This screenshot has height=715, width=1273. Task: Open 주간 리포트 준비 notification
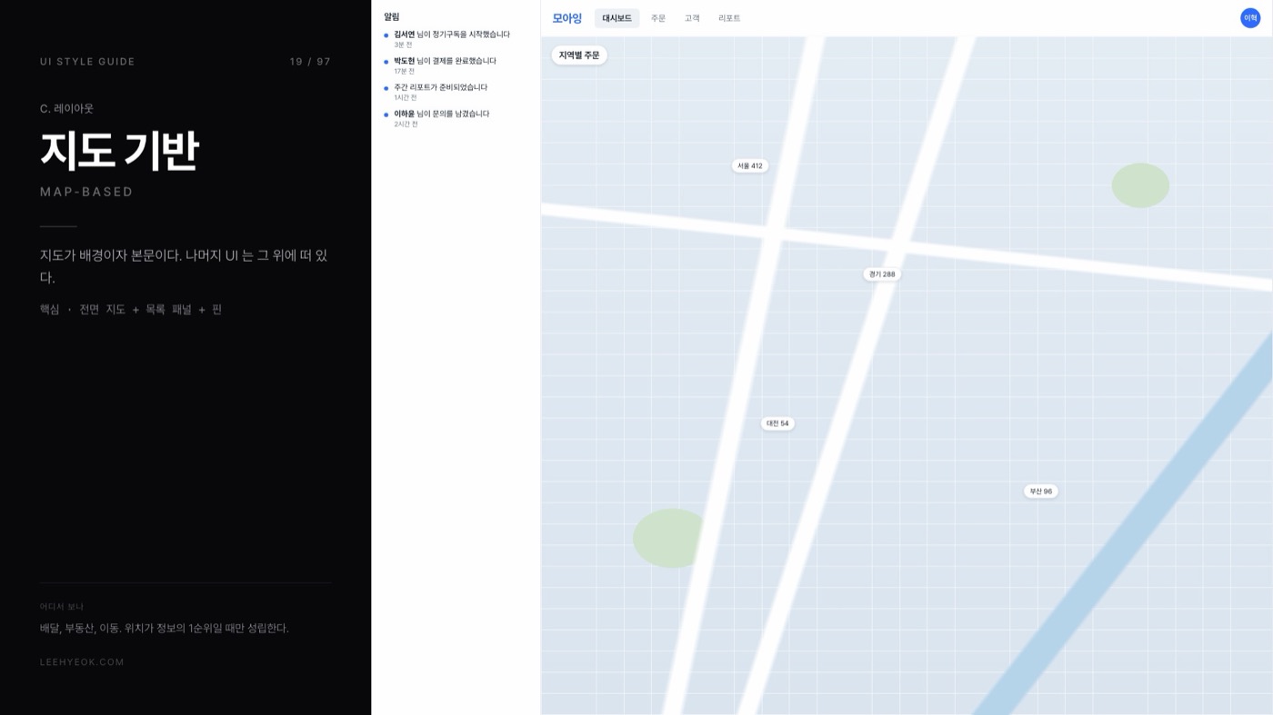pyautogui.click(x=456, y=92)
